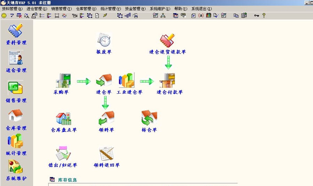Viewport: 313px width, 186px height.
Task: Open the 进仓单 stock-in form
Action: [x=104, y=84]
